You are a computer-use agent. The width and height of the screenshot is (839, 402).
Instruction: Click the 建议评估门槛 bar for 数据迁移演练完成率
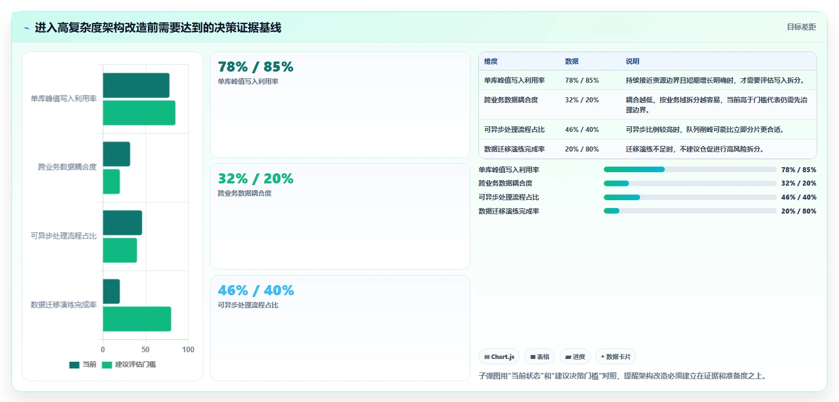coord(137,319)
